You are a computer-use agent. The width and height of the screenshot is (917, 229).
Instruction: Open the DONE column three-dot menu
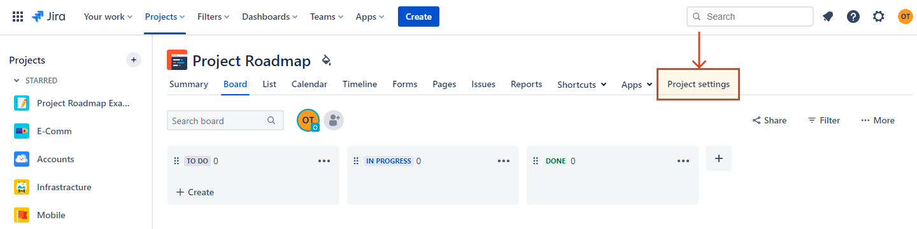coord(683,161)
